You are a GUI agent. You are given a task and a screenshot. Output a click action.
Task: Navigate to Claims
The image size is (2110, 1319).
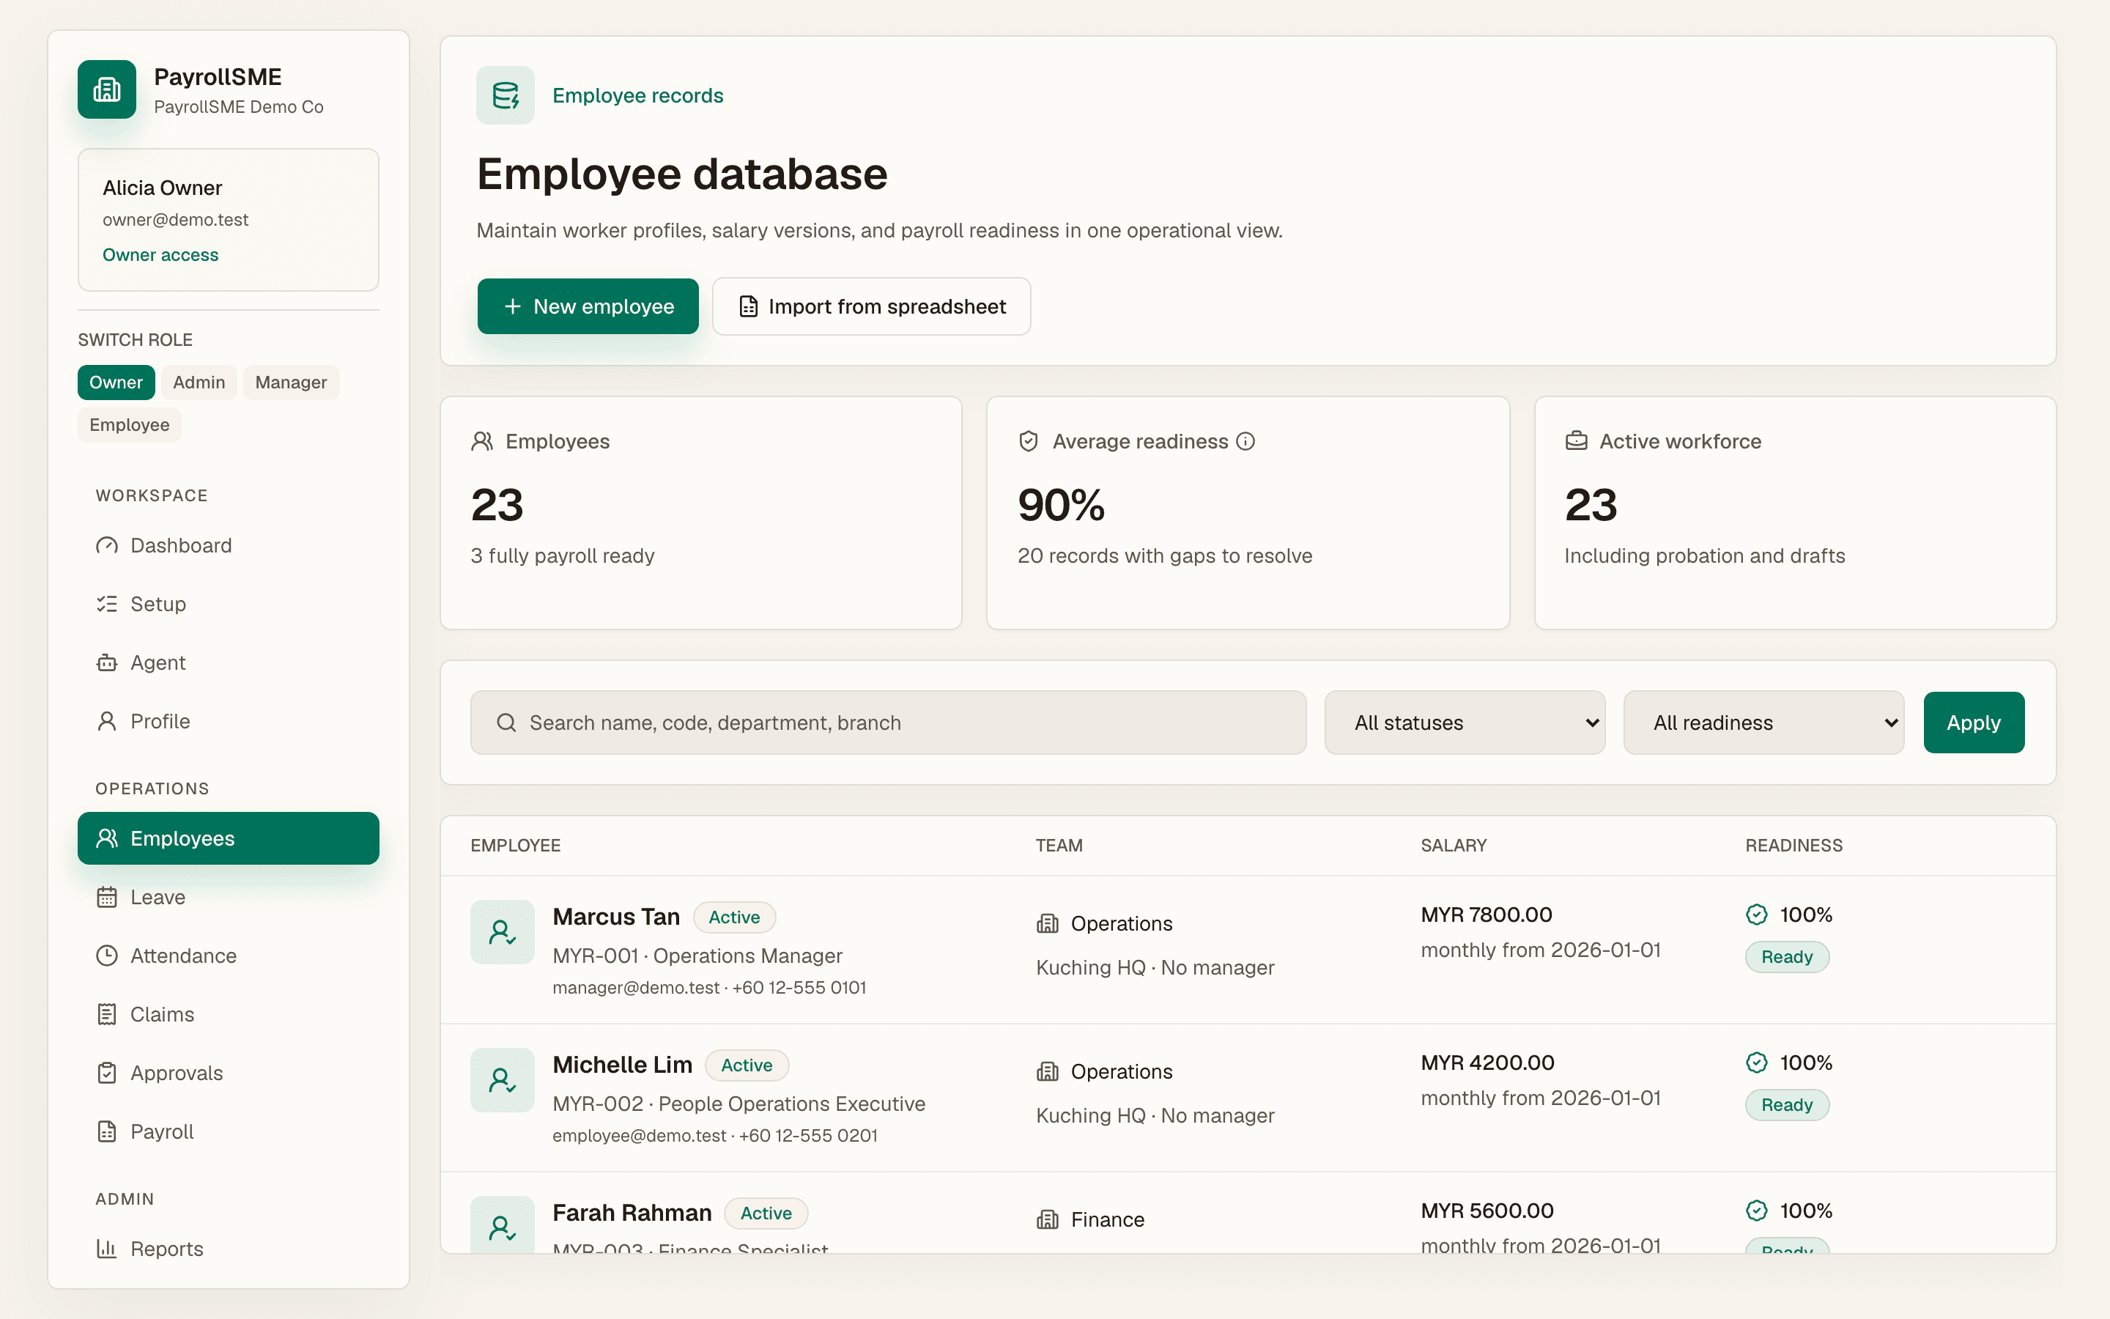pos(229,1015)
